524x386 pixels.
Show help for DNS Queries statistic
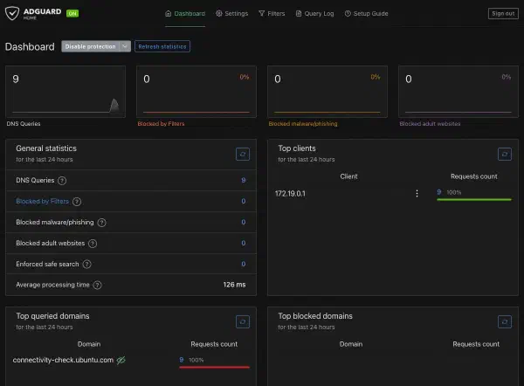tap(62, 181)
